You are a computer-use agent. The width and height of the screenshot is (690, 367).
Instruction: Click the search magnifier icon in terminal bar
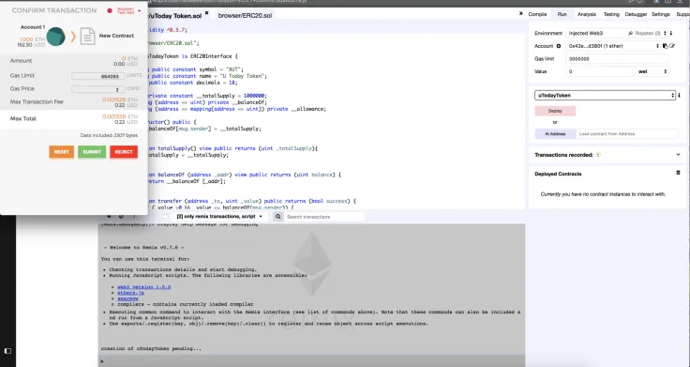pos(277,217)
